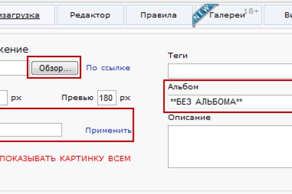Viewport: 292px width, 194px height.
Task: Expand the Альбом dropdown
Action: pyautogui.click(x=229, y=102)
